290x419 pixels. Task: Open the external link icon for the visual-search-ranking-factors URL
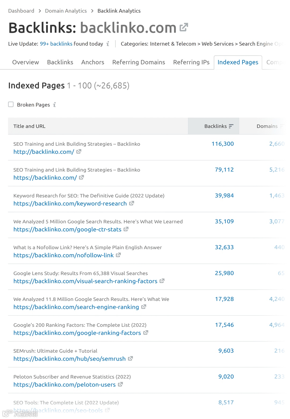(162, 281)
